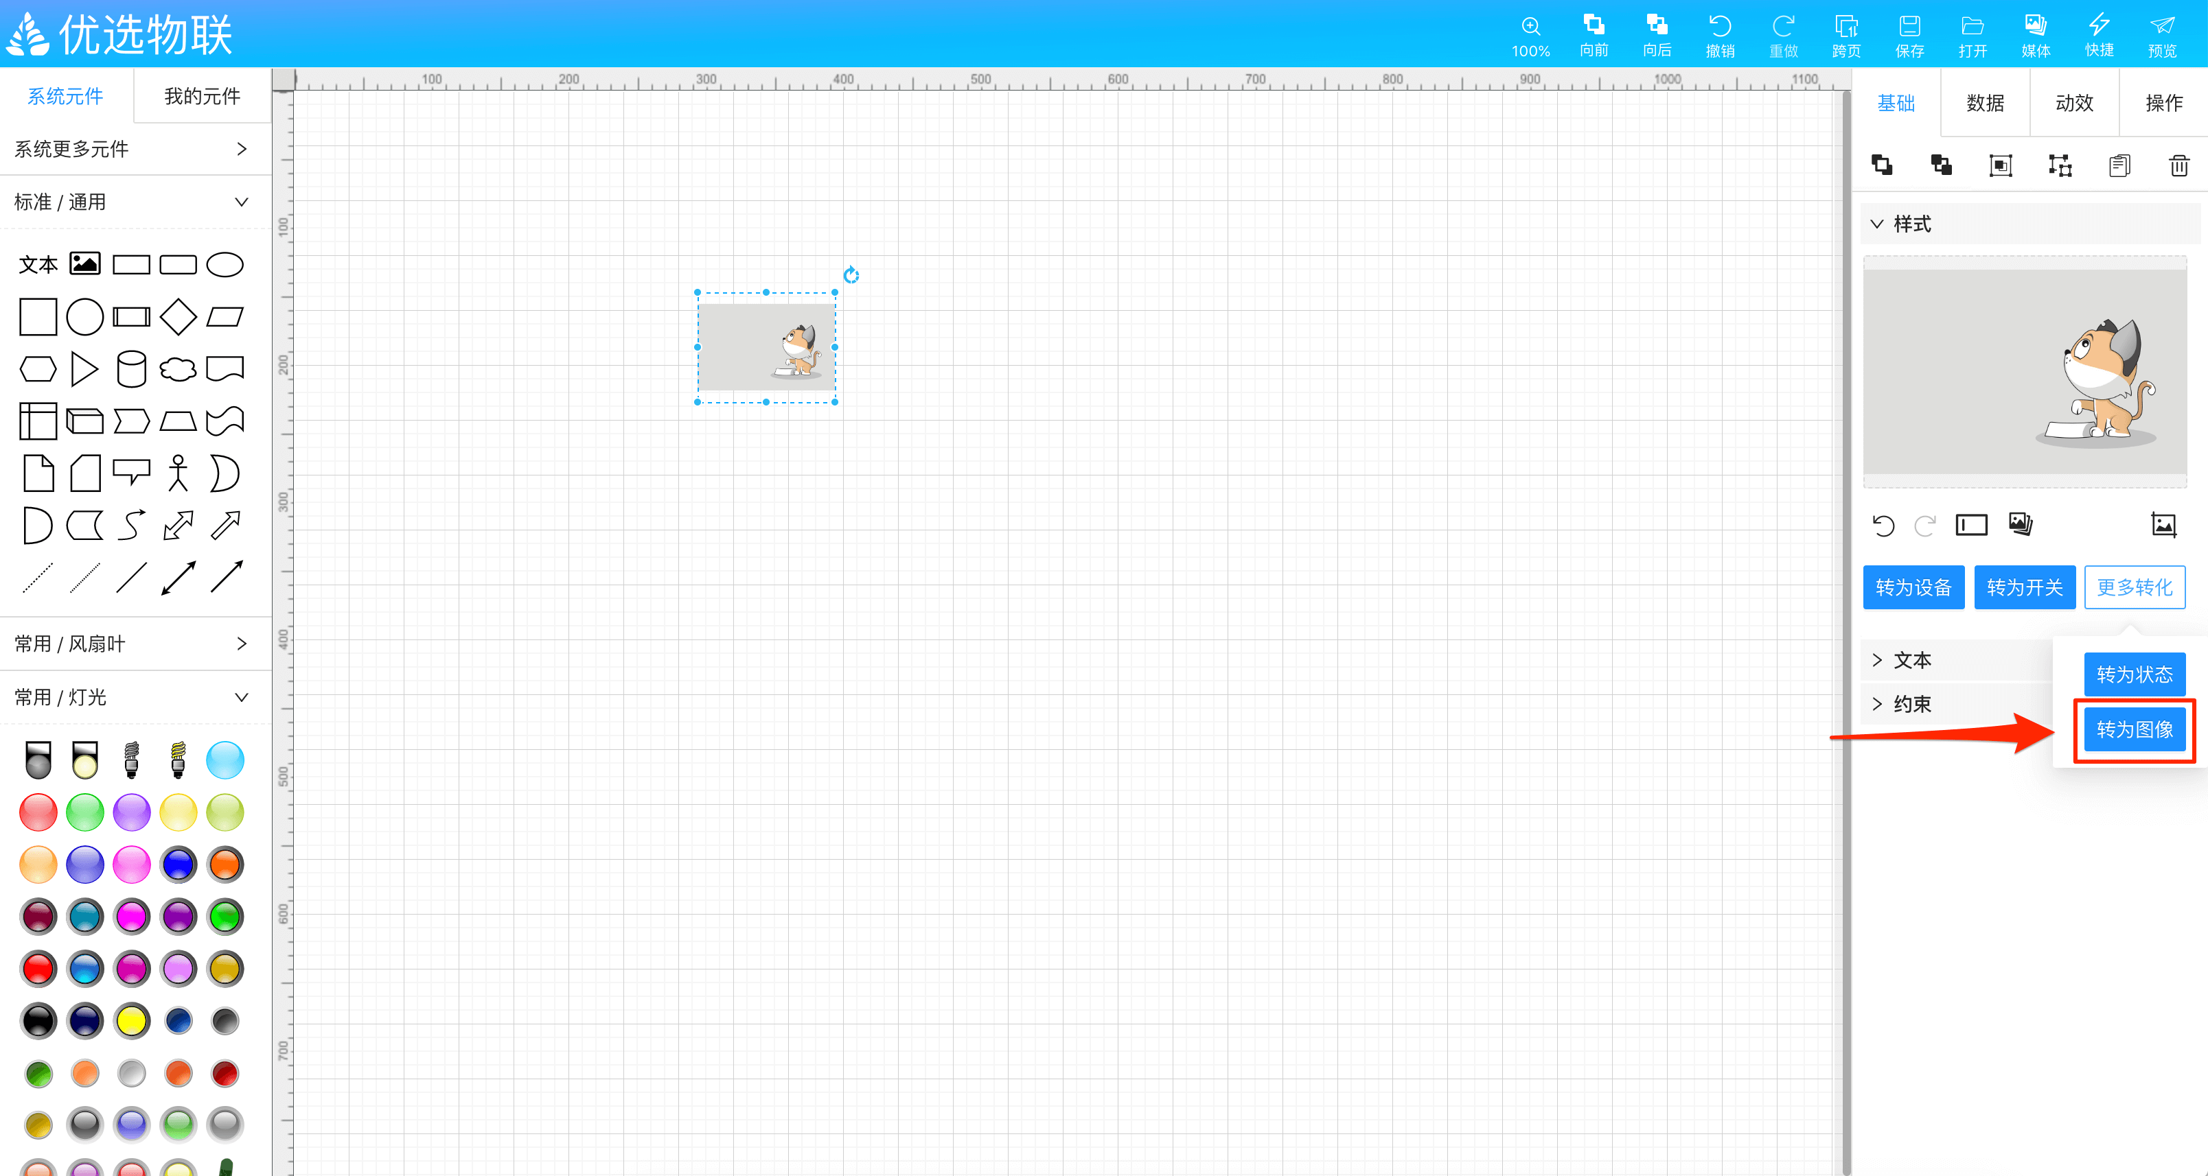The width and height of the screenshot is (2208, 1176).
Task: Click the rotate handle above selected image
Action: 850,275
